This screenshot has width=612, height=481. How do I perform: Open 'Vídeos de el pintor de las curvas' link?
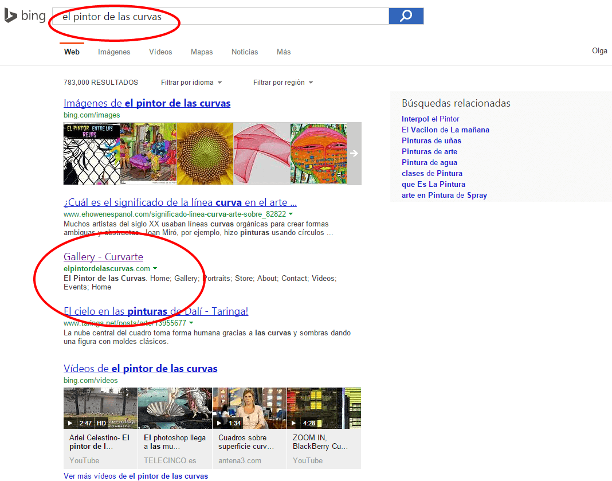pyautogui.click(x=140, y=369)
